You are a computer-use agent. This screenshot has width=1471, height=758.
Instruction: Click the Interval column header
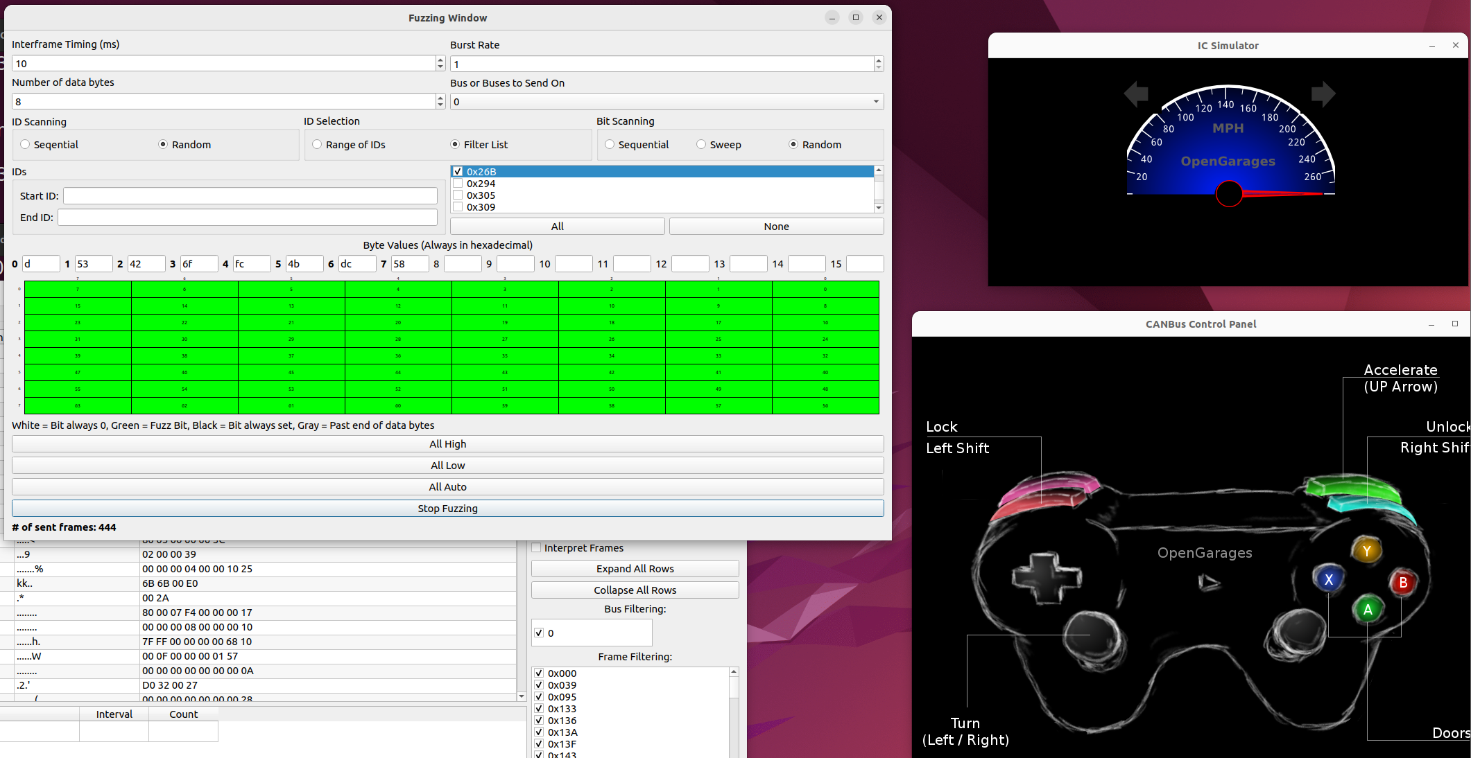(114, 714)
